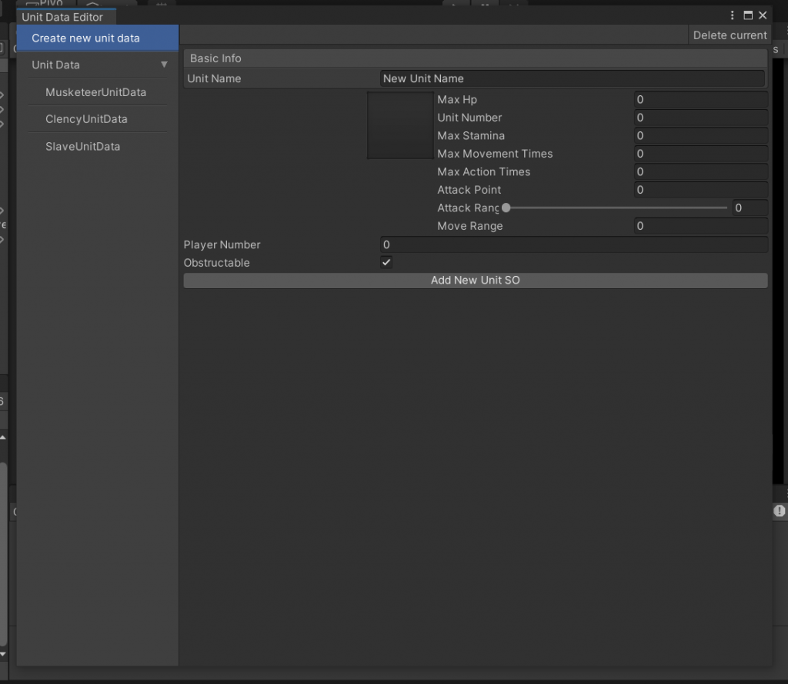Click scroll up arrow on left panel
Viewport: 788px width, 684px height.
click(x=3, y=437)
